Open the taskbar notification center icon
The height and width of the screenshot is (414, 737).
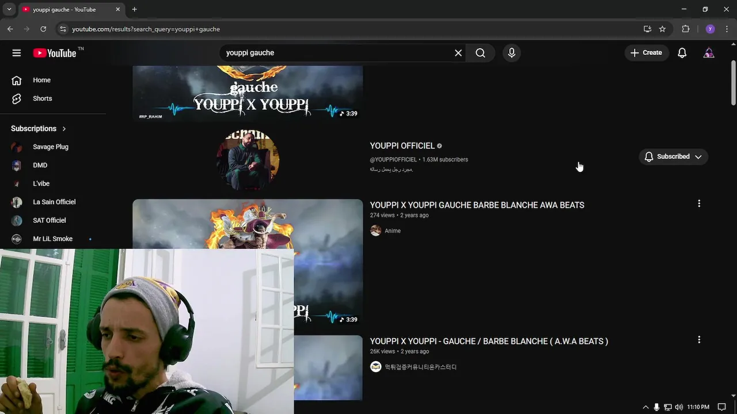(721, 407)
